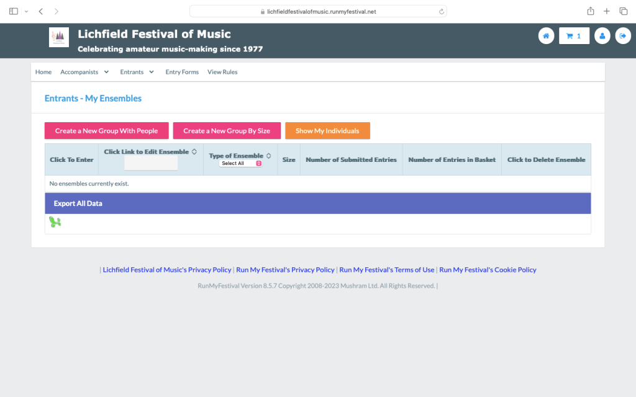Click the home icon in the header
This screenshot has width=636, height=397.
[546, 36]
